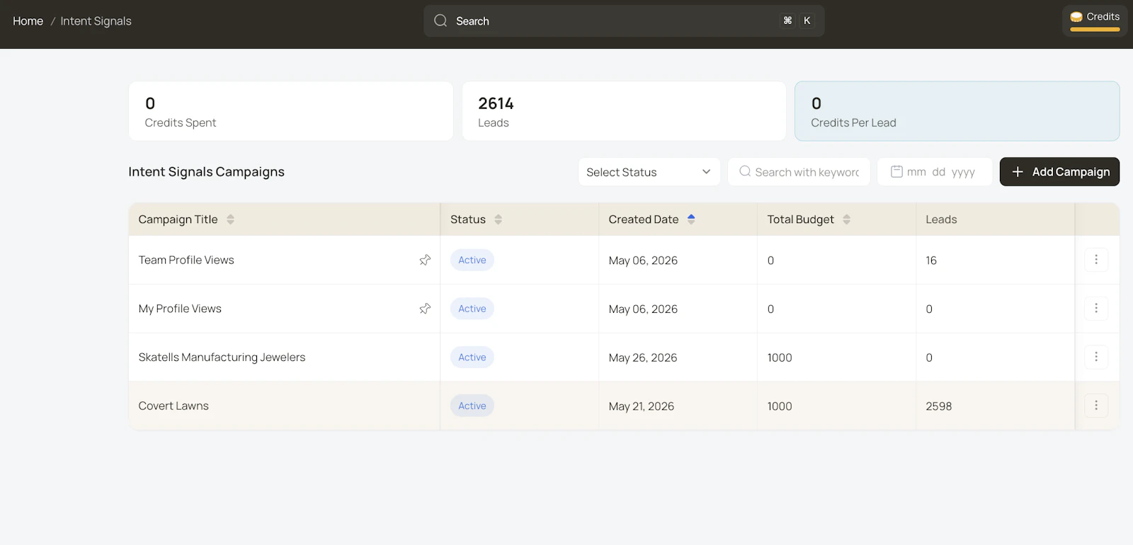Click the Select Status chevron arrow
Screen dimensions: 1133x545
(x=706, y=172)
